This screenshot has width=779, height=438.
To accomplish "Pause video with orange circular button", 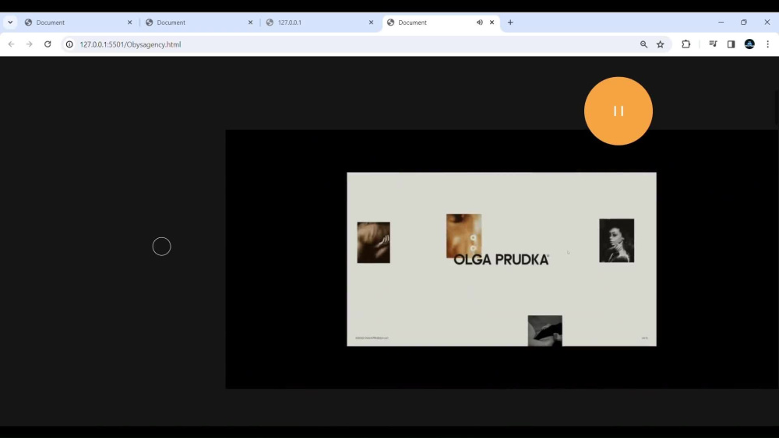I will click(618, 111).
